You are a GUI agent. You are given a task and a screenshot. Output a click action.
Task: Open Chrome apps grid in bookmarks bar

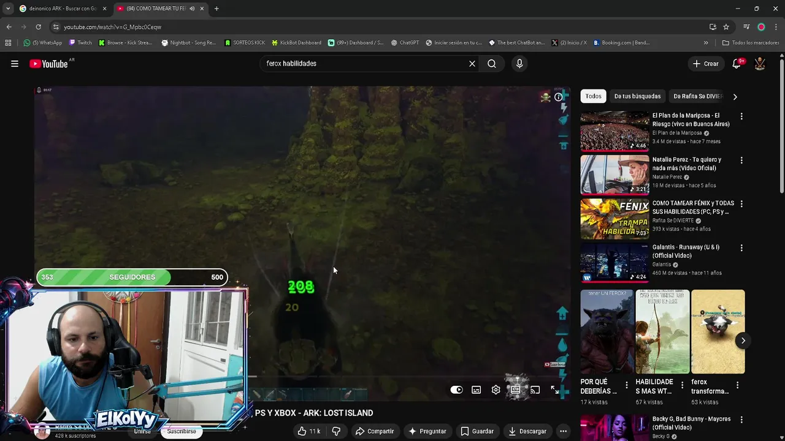point(8,43)
